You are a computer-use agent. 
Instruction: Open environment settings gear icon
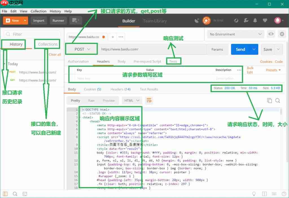tap(282, 34)
